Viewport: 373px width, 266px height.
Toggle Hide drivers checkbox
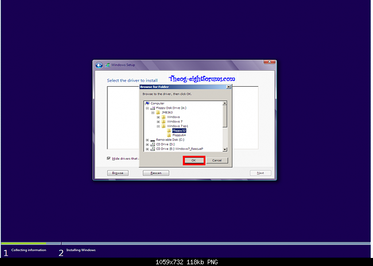click(108, 159)
